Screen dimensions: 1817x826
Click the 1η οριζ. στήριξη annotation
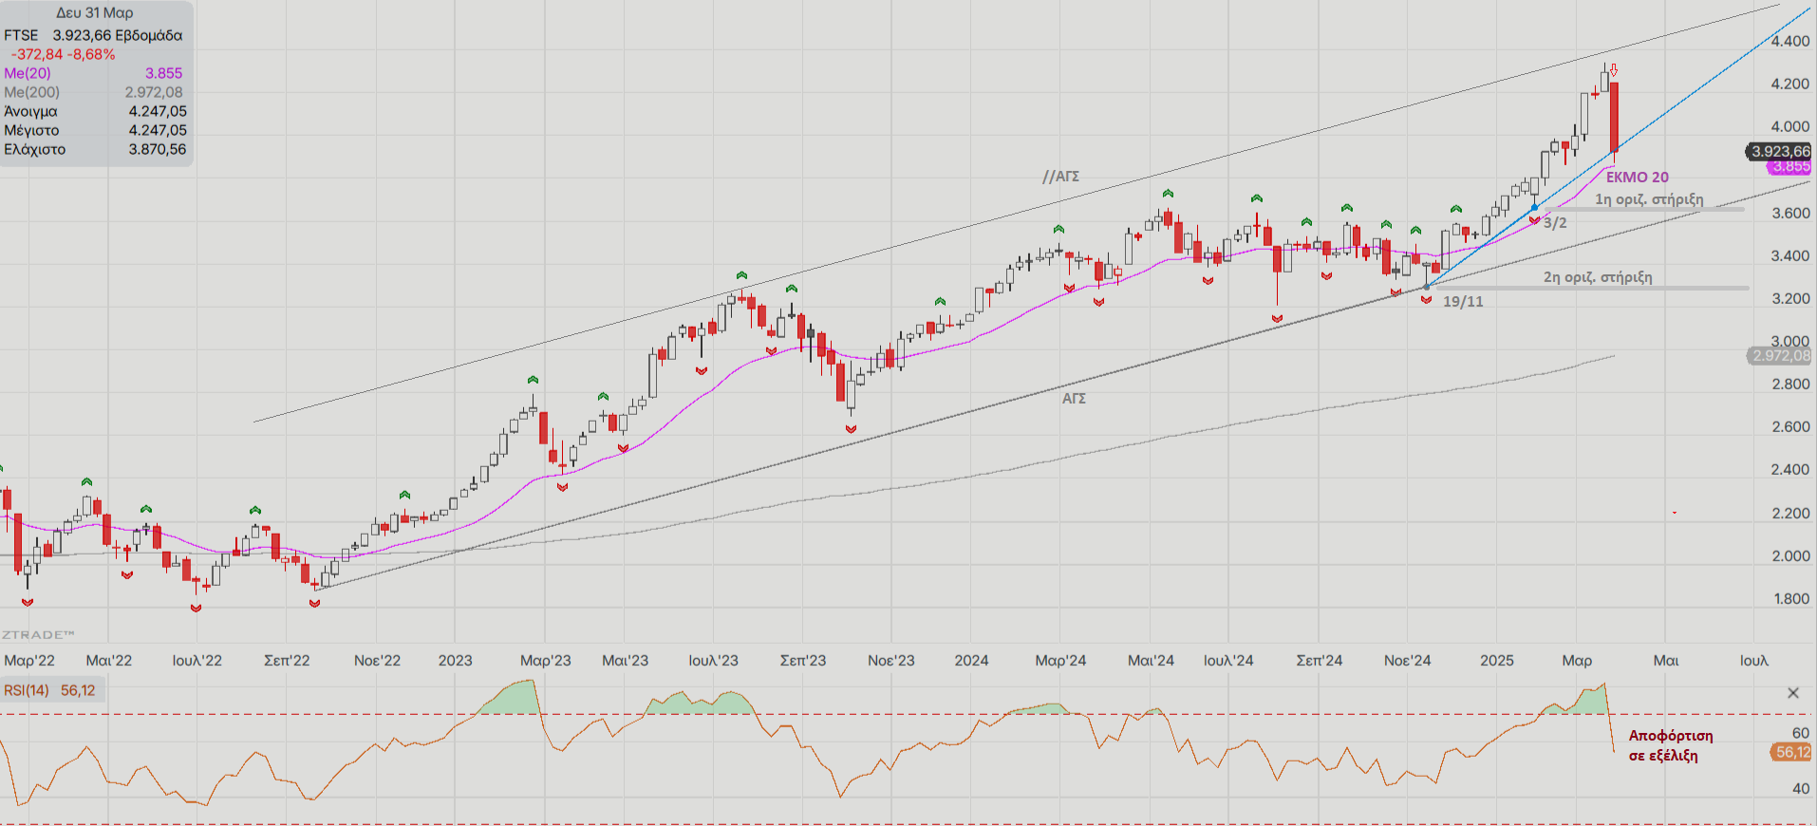coord(1649,199)
